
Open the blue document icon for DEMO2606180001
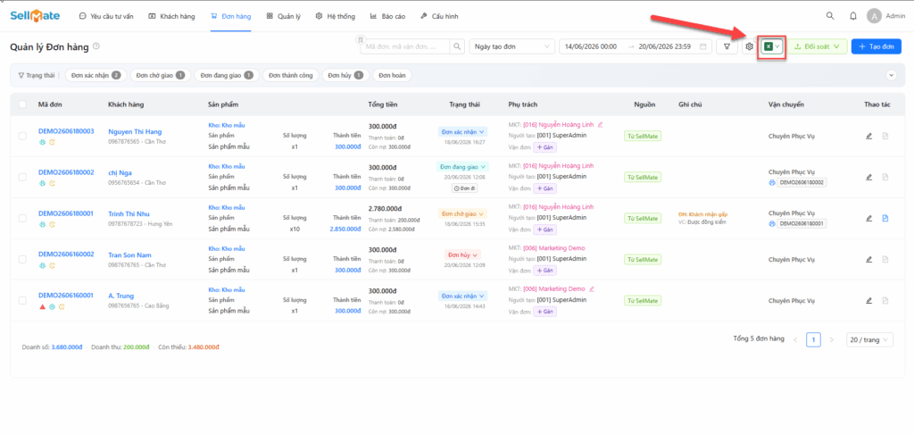point(885,218)
